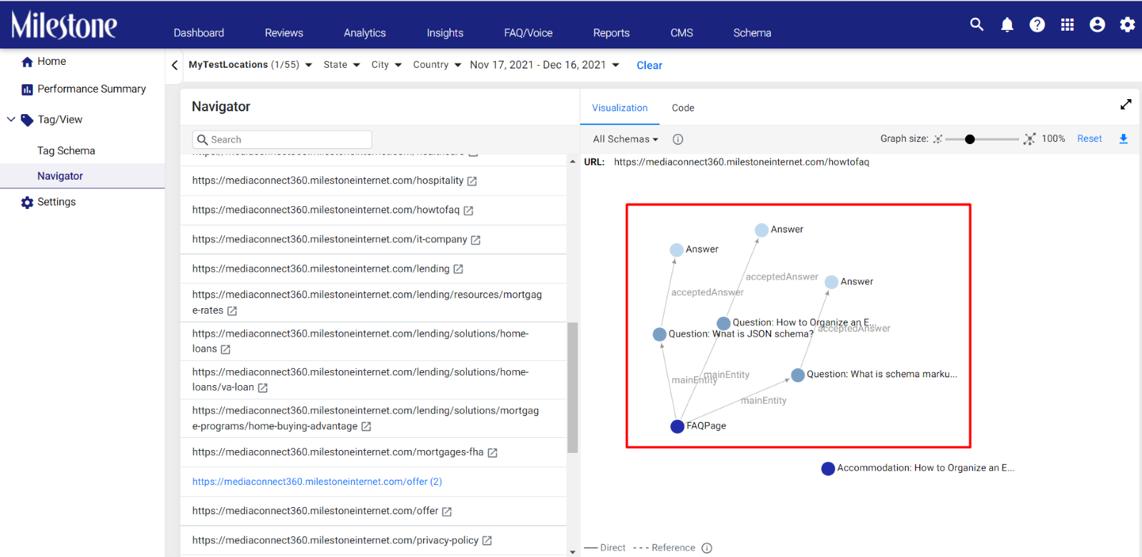Image resolution: width=1142 pixels, height=557 pixels.
Task: Open mortgage-rates URL external link icon
Action: pos(232,311)
